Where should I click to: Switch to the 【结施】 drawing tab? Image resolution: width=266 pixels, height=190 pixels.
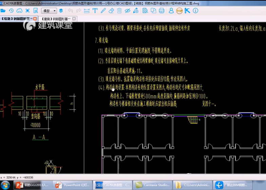tap(17, 19)
